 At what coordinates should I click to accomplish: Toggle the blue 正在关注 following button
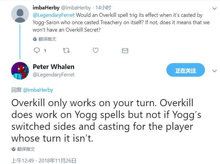tap(186, 71)
